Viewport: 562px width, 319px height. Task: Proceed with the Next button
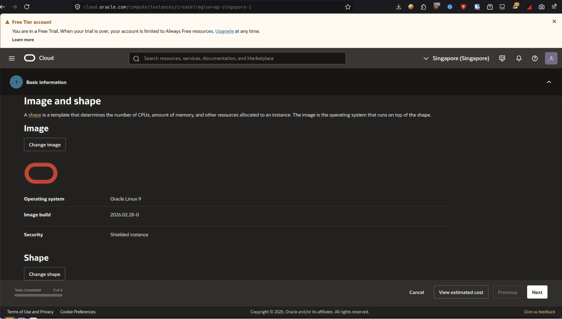click(537, 292)
